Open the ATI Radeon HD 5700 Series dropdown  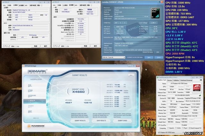[x=171, y=132]
